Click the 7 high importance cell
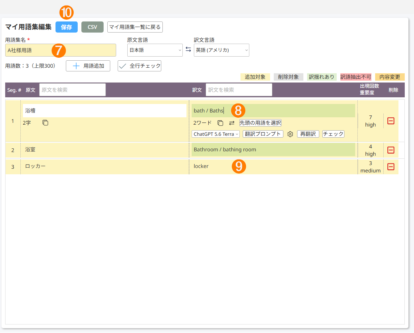 click(370, 121)
